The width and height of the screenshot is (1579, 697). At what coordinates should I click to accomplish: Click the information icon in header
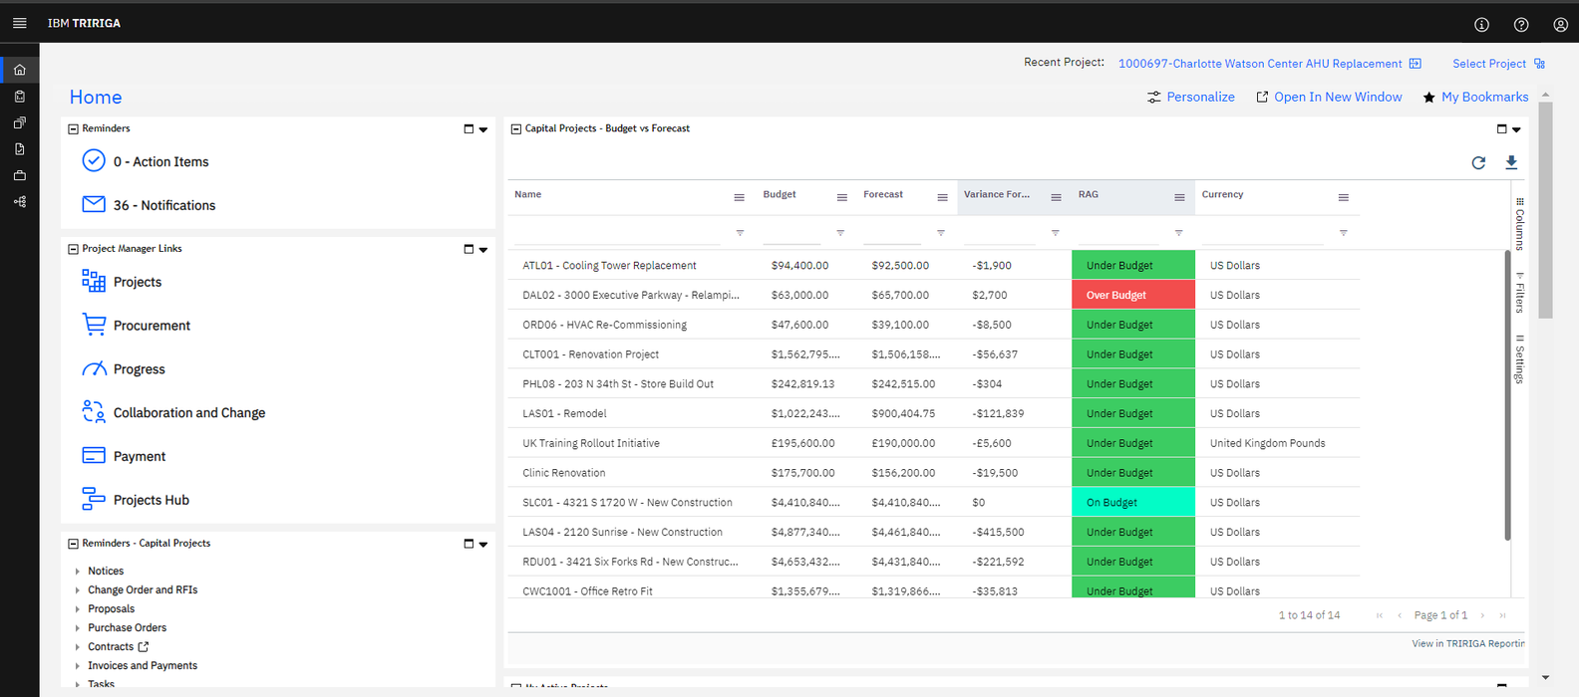coord(1481,25)
